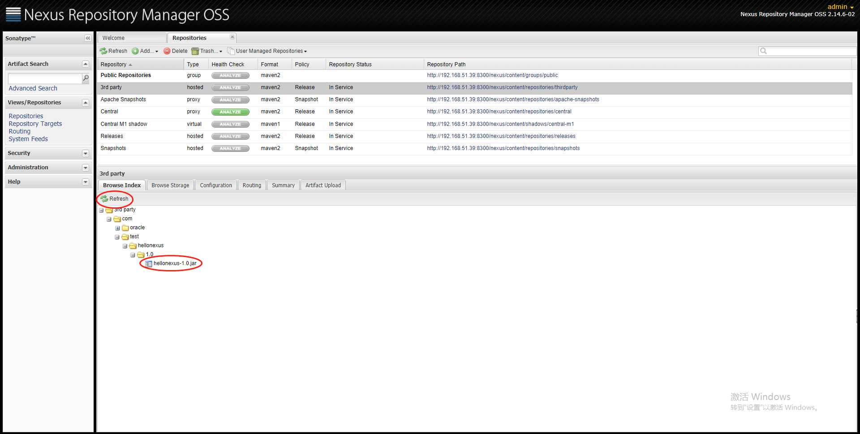Switch to the Artifact Upload tab
860x434 pixels.
[x=323, y=185]
